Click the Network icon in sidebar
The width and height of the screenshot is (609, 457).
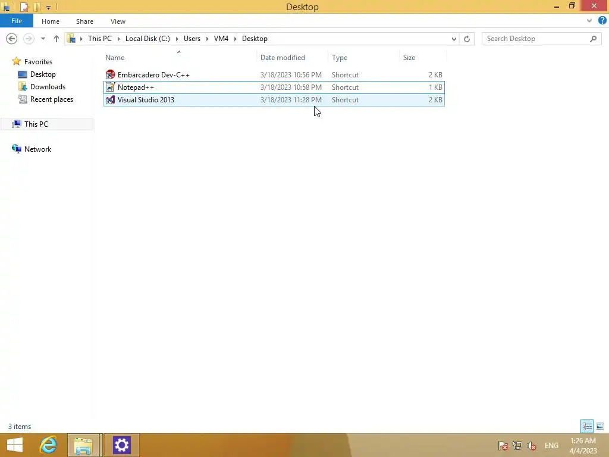(16, 149)
